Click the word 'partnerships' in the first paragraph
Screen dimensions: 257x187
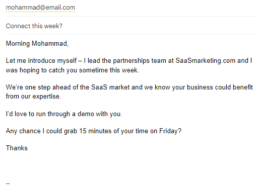(x=131, y=61)
